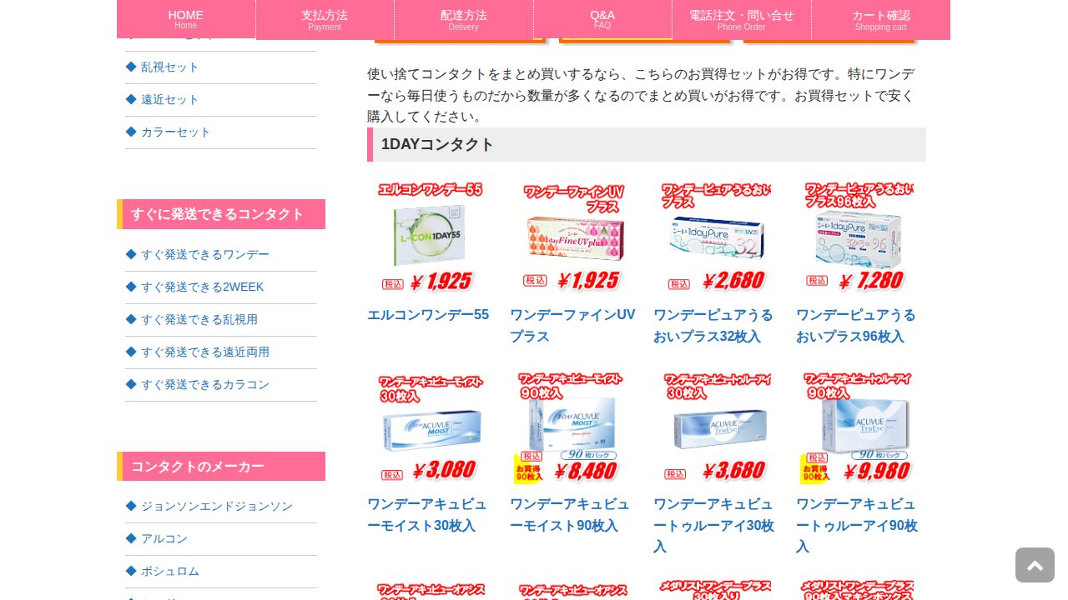1068x600 pixels.
Task: Click ワンデーファインUVプラス product image
Action: [572, 237]
